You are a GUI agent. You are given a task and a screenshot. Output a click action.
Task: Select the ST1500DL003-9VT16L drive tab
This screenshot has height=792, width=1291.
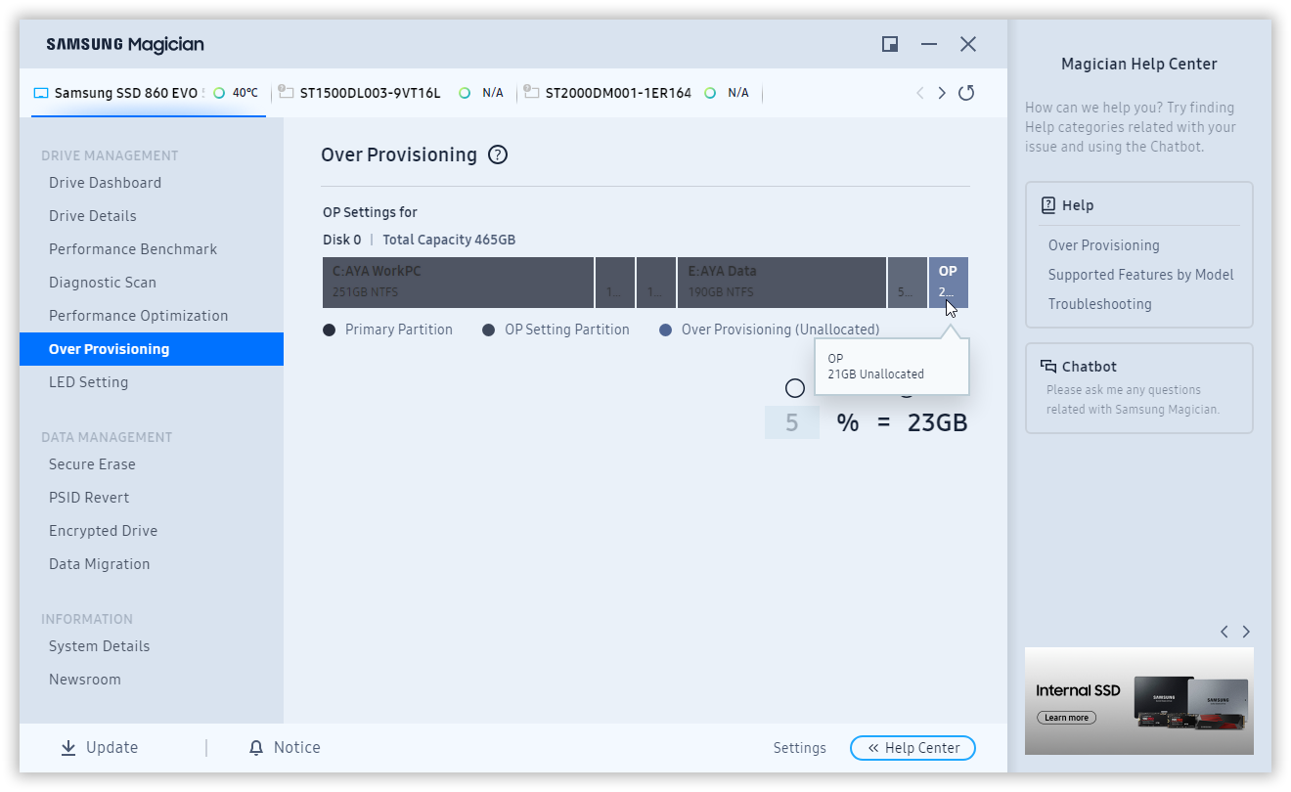pyautogui.click(x=370, y=93)
